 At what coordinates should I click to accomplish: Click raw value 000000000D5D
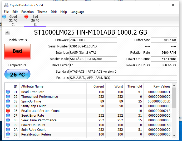click(159, 101)
